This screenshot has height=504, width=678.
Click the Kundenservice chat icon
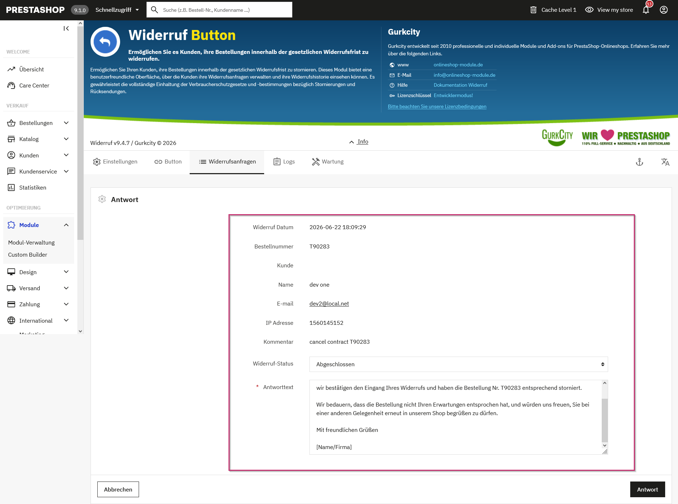pyautogui.click(x=11, y=171)
